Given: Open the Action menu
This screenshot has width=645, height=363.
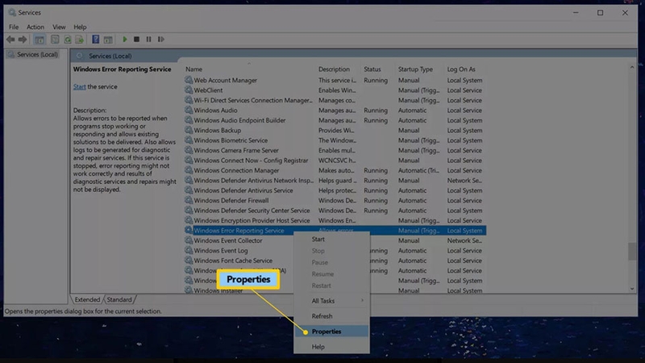Looking at the screenshot, I should pyautogui.click(x=35, y=27).
